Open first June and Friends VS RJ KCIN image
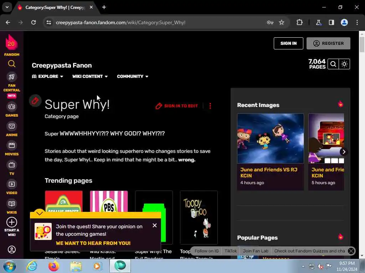 pyautogui.click(x=270, y=138)
